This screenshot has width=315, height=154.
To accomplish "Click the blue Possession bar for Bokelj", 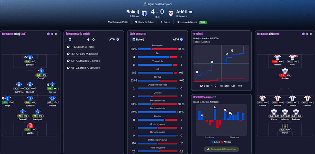I will [145, 49].
